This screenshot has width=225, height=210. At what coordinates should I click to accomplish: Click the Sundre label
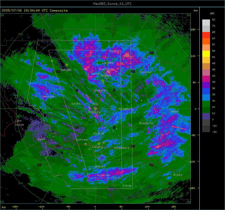[x=76, y=103]
